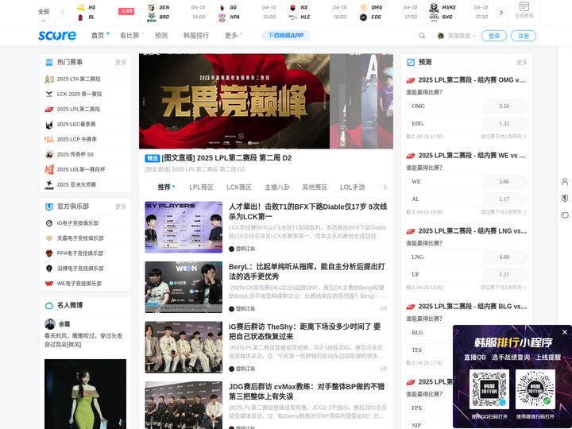Open the full schedule calendar icon

click(524, 6)
